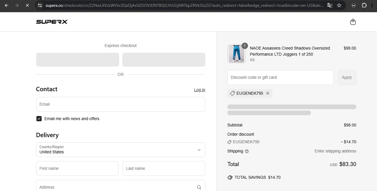Image resolution: width=377 pixels, height=191 pixels.
Task: Click the Contact section heading
Action: 47,89
